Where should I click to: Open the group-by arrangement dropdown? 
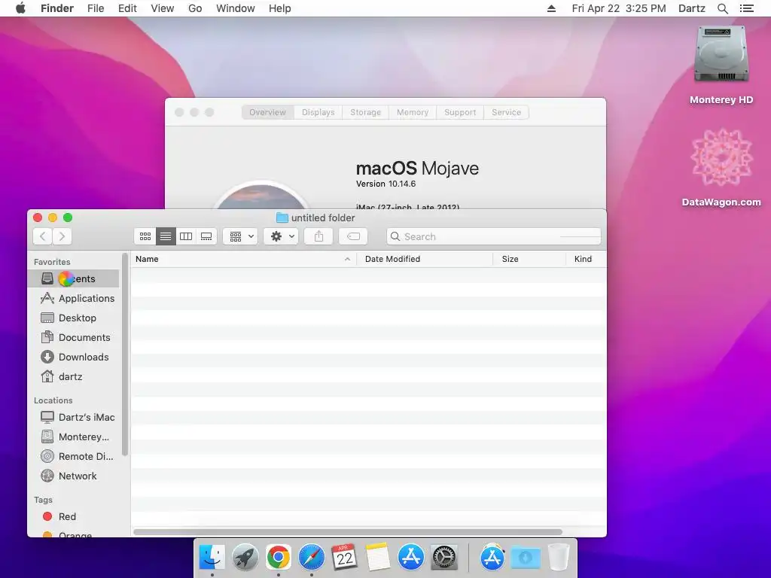tap(240, 236)
